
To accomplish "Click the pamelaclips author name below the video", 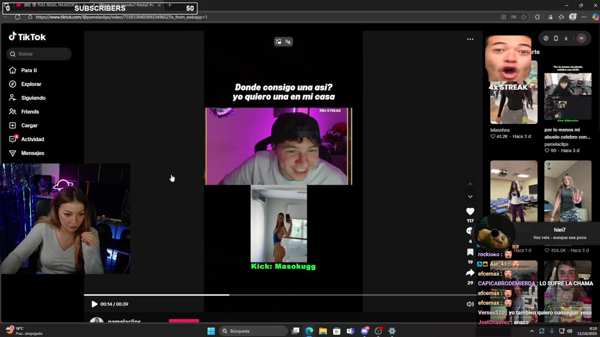I will [124, 321].
